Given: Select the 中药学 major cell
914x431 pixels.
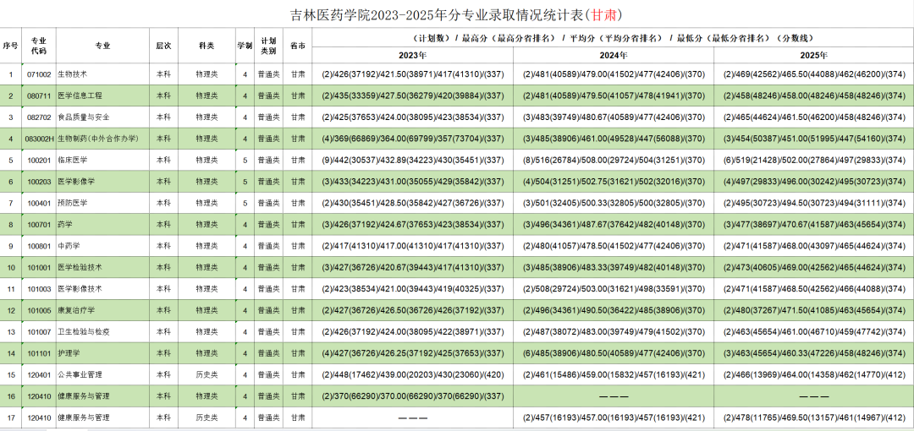Looking at the screenshot, I should click(103, 246).
